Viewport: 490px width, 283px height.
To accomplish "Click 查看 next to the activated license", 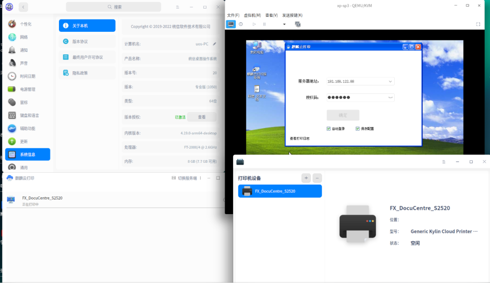I will tap(201, 117).
